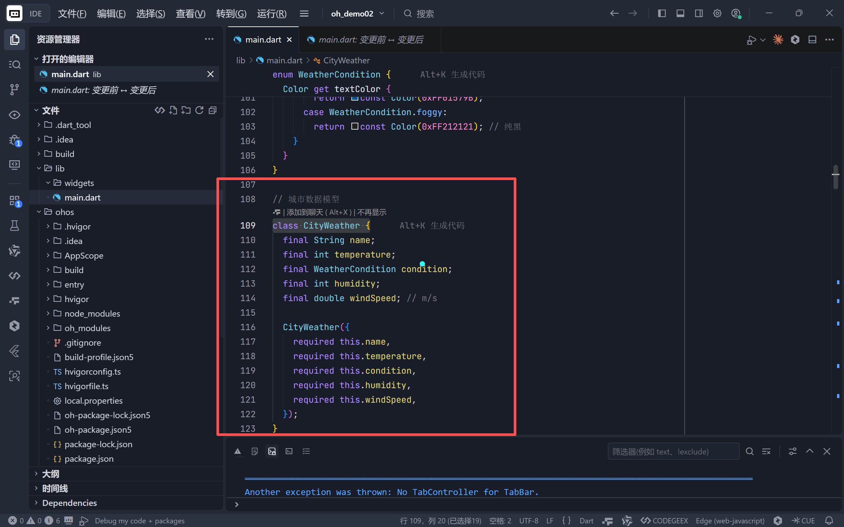844x527 pixels.
Task: Open the Source Control activity icon
Action: click(14, 90)
